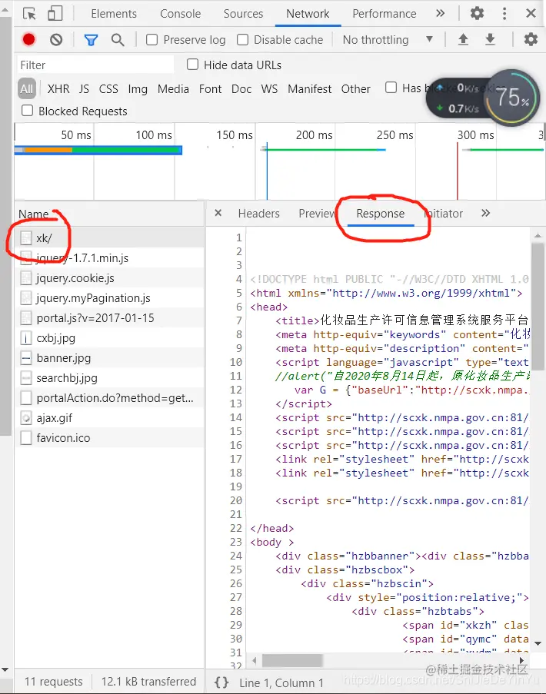
Task: Click icon beside ajax.gif
Action: pos(26,418)
